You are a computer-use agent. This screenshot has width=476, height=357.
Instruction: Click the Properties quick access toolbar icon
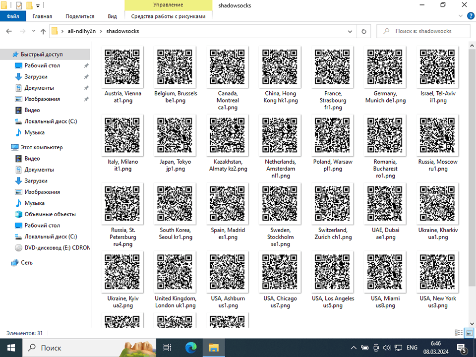pos(18,5)
